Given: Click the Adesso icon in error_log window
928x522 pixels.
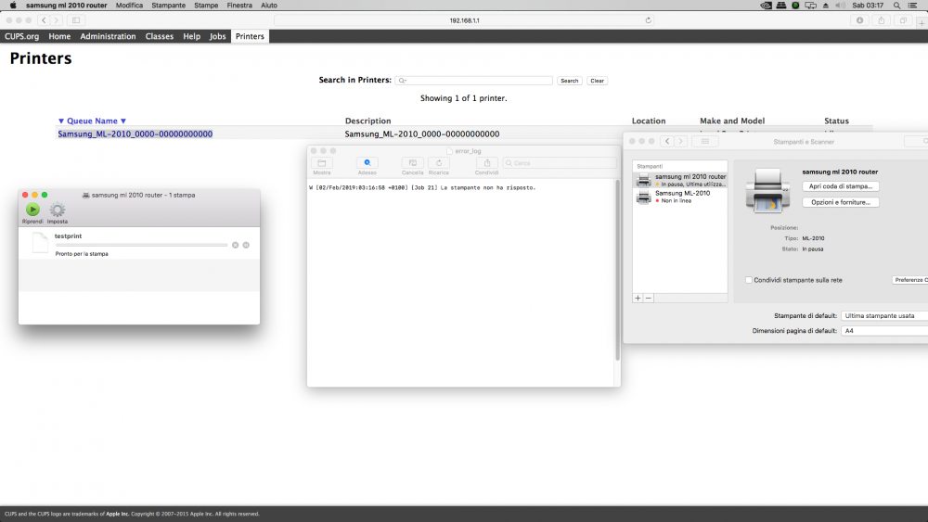Looking at the screenshot, I should (x=367, y=163).
